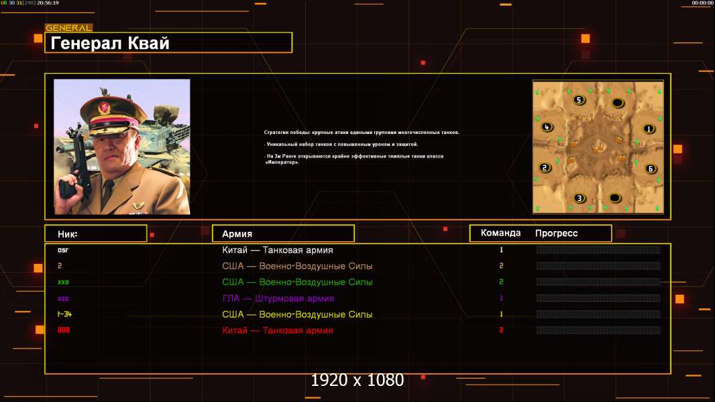Image resolution: width=715 pixels, height=402 pixels.
Task: Click the purple 'ГЛА — Штурмовая армия' entry
Action: (x=278, y=298)
